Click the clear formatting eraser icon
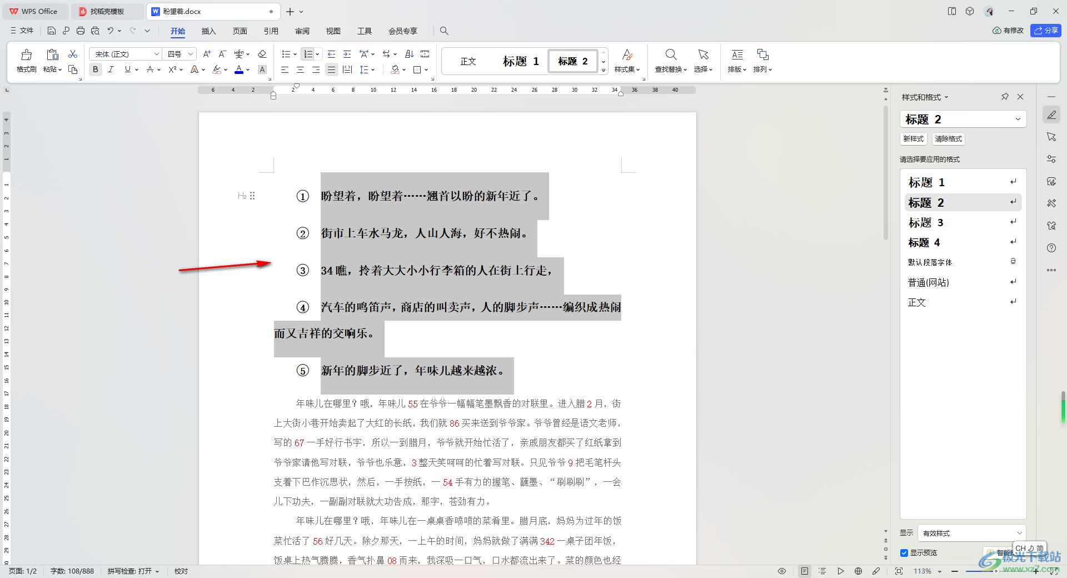This screenshot has width=1067, height=578. [x=262, y=54]
